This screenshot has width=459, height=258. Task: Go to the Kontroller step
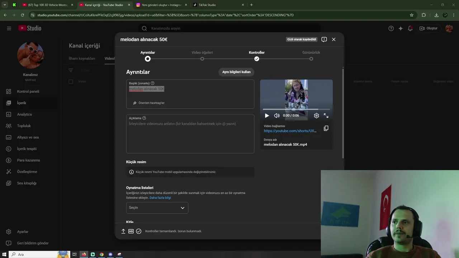257,56
